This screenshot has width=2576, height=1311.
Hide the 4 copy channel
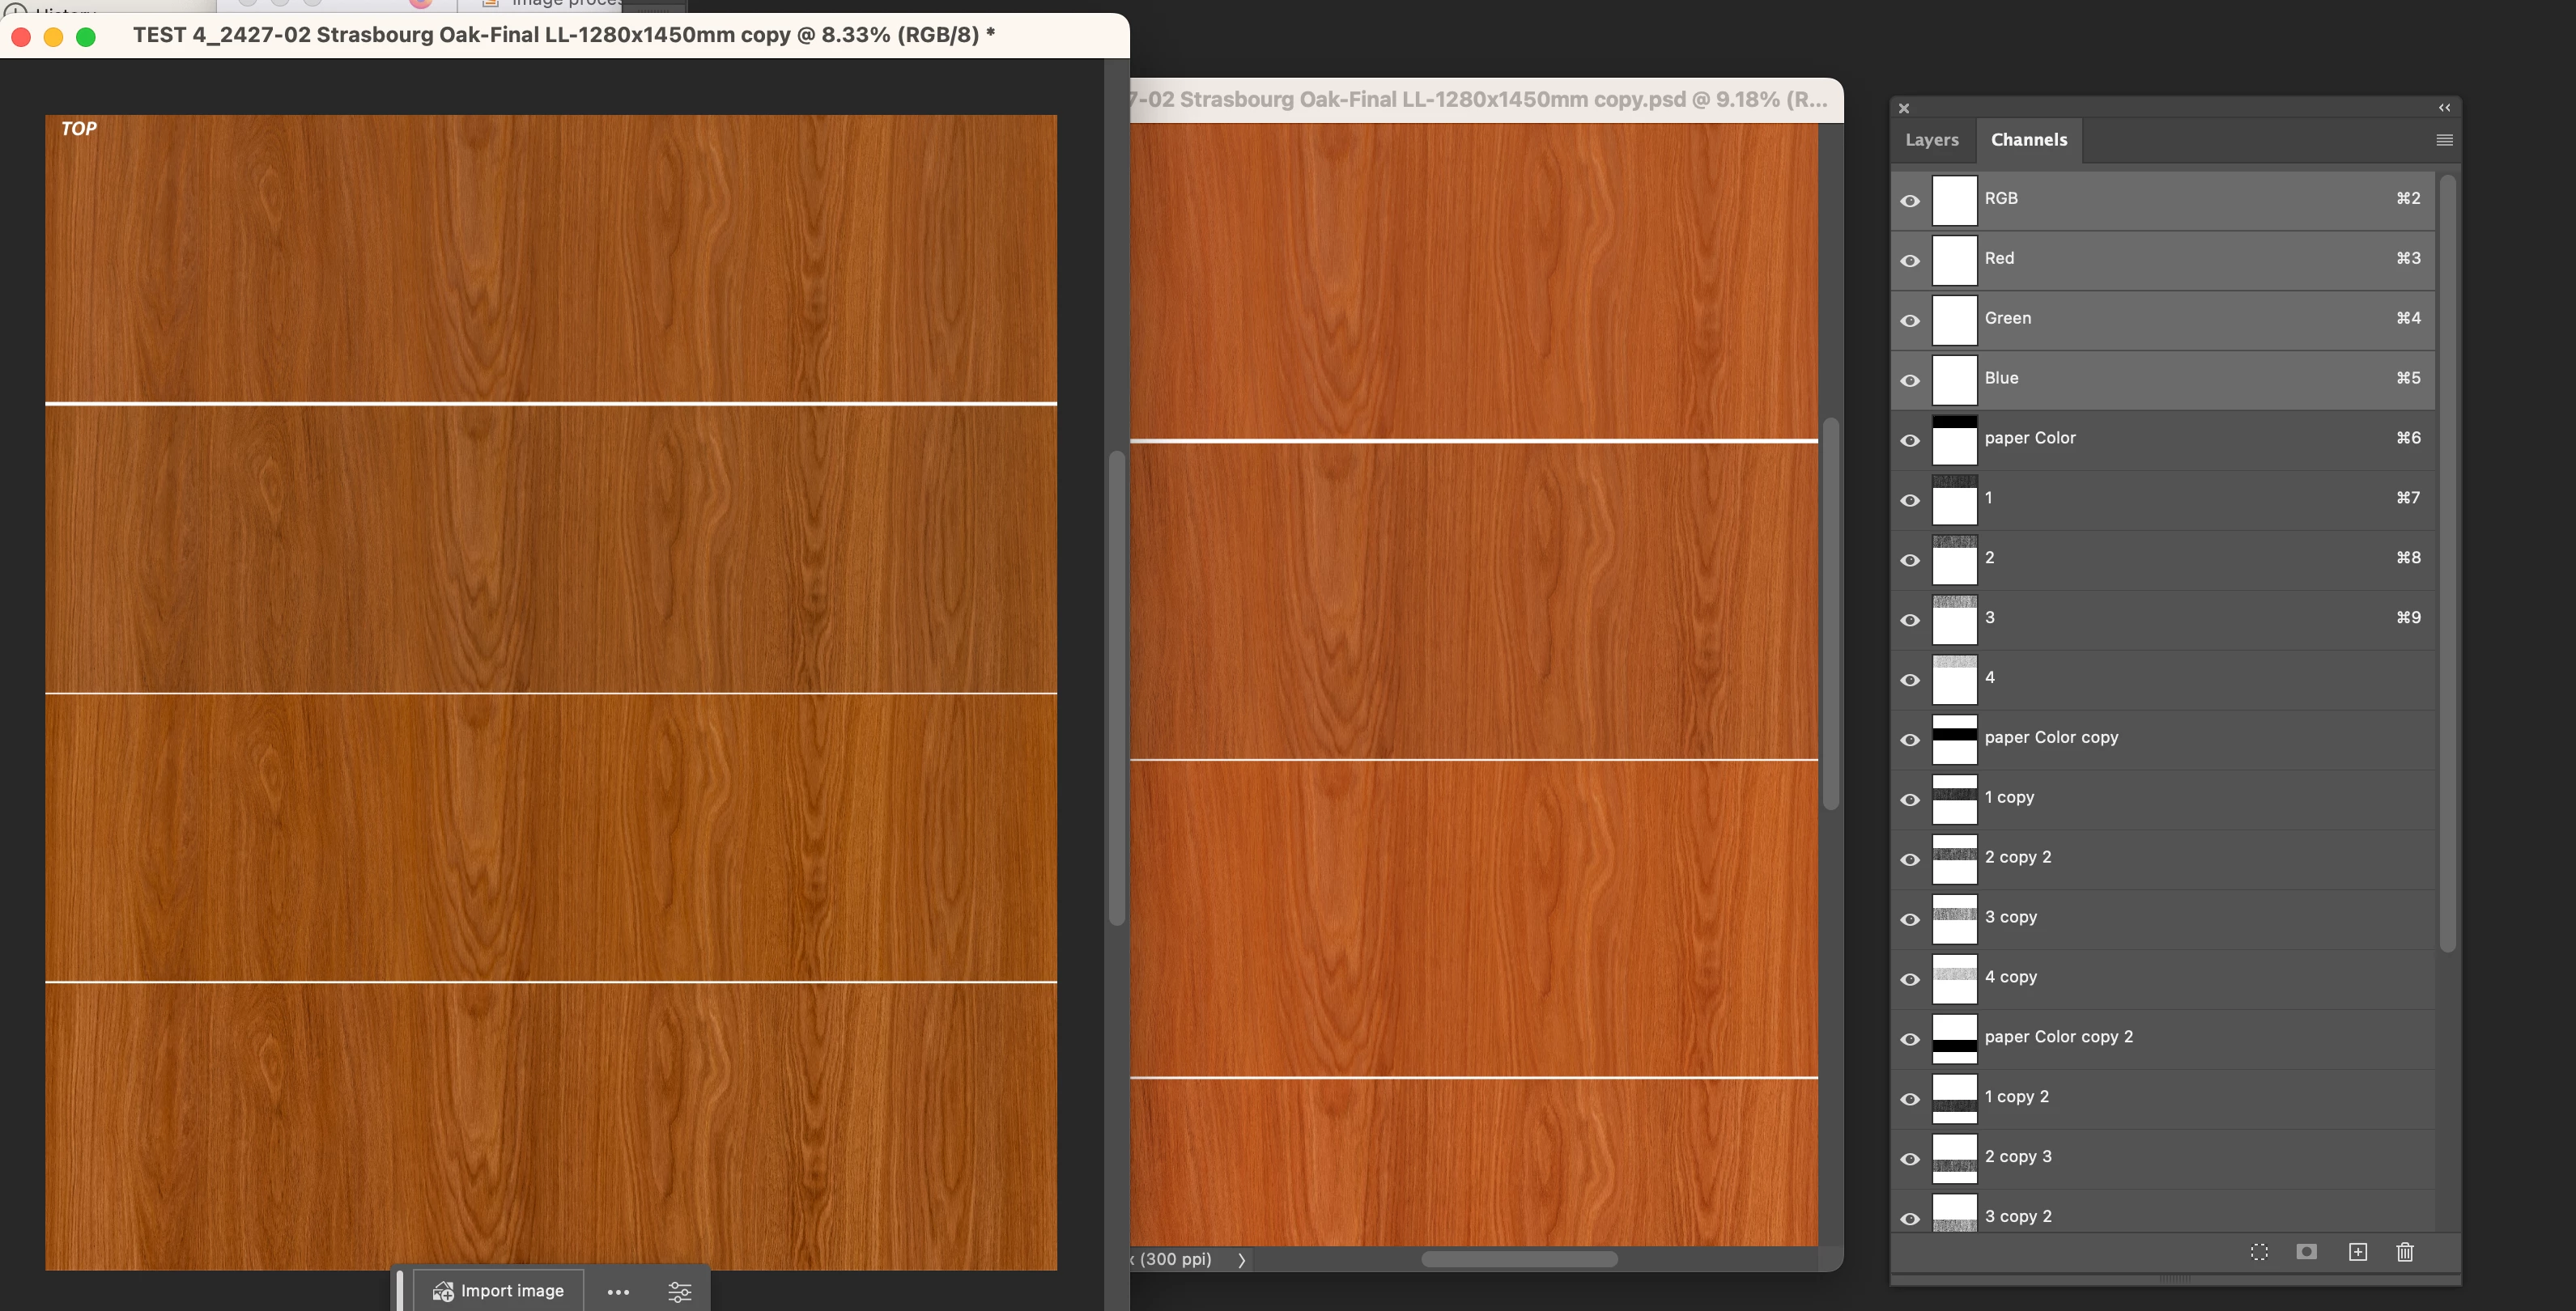[x=1910, y=980]
